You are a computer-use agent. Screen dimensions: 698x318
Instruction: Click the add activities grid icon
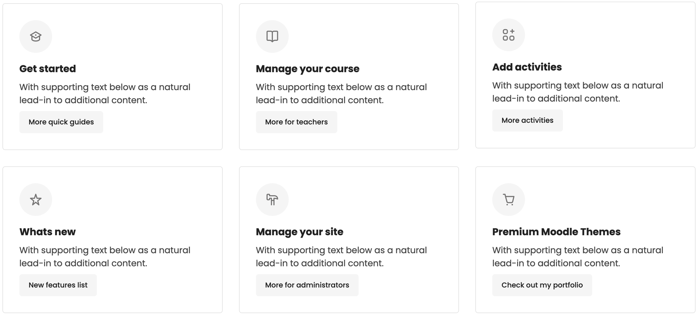[x=508, y=35]
